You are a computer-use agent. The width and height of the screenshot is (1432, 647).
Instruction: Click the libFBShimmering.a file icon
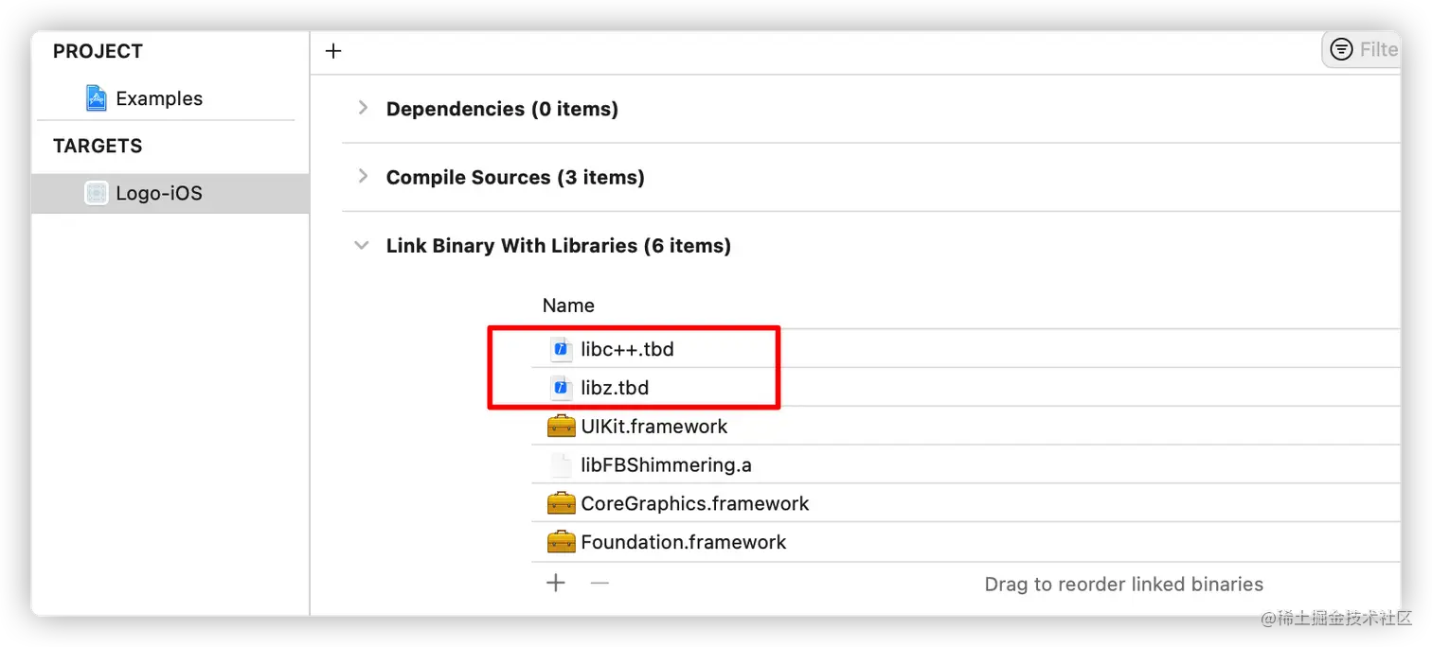coord(562,465)
